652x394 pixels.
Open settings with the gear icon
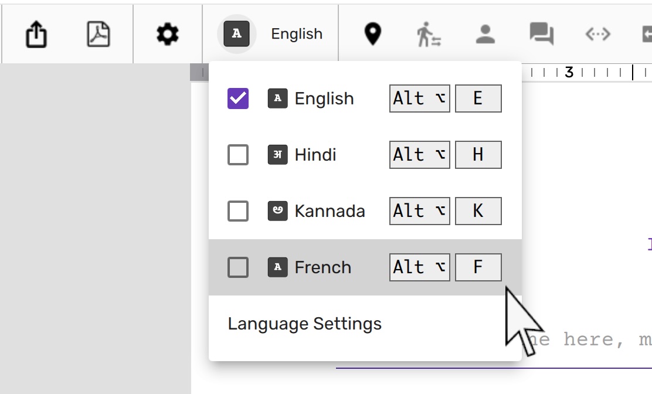pos(168,34)
